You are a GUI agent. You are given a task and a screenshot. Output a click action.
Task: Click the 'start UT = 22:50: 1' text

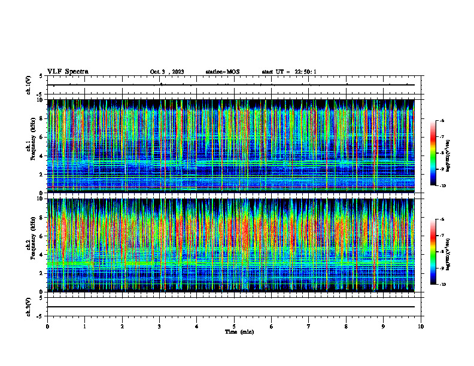tap(289, 72)
